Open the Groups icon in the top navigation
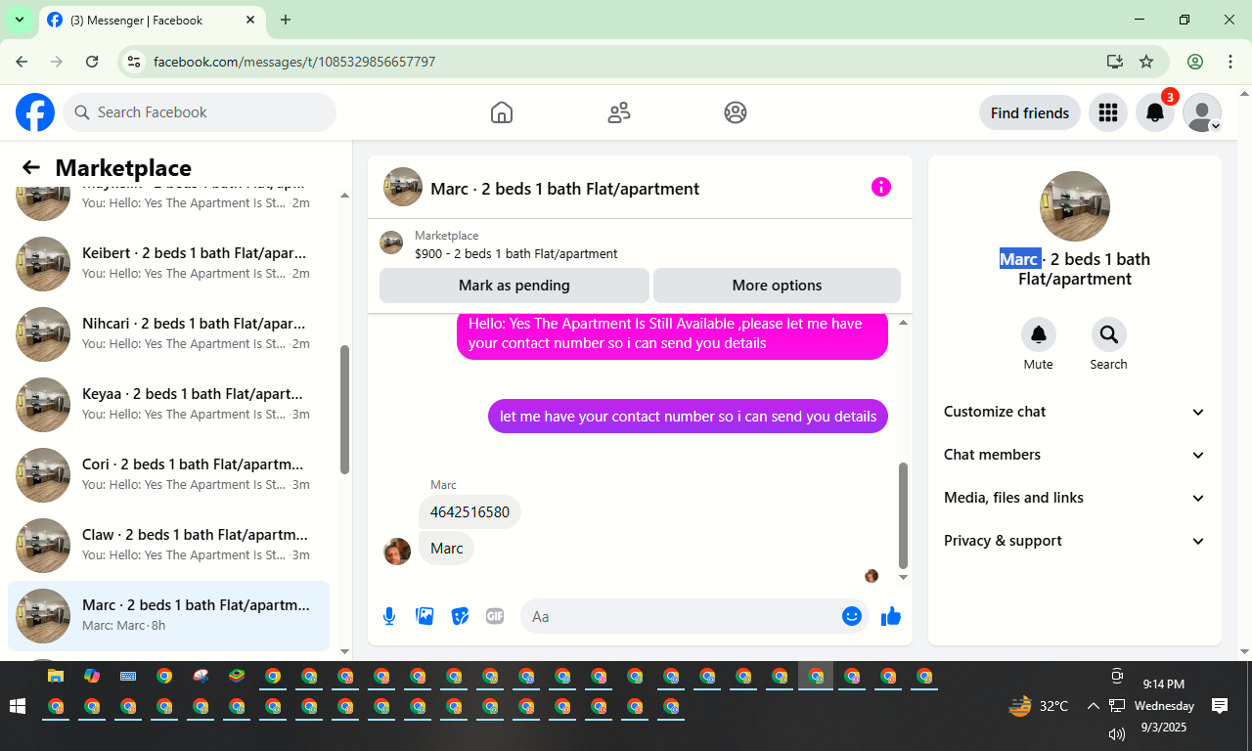1252x751 pixels. 736,112
